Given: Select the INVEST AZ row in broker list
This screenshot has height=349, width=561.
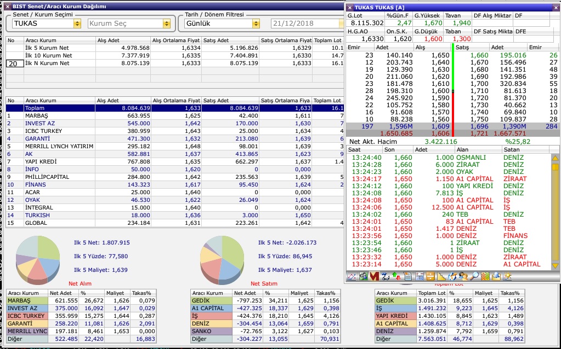Looking at the screenshot, I should point(175,124).
